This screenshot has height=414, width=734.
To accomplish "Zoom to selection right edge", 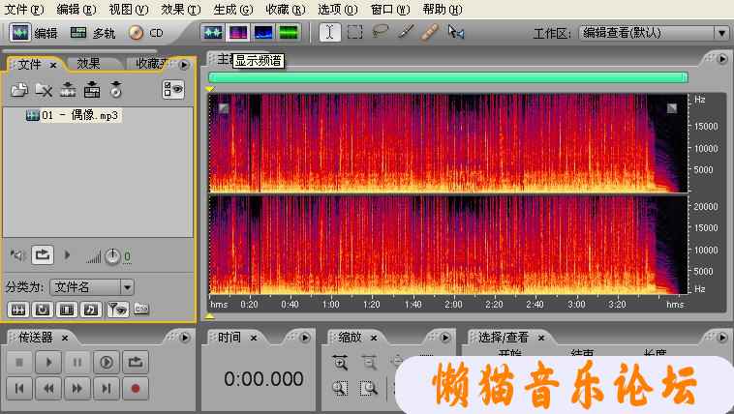I will (369, 388).
